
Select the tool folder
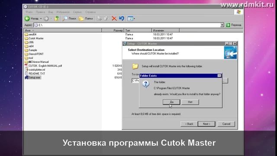[29, 58]
